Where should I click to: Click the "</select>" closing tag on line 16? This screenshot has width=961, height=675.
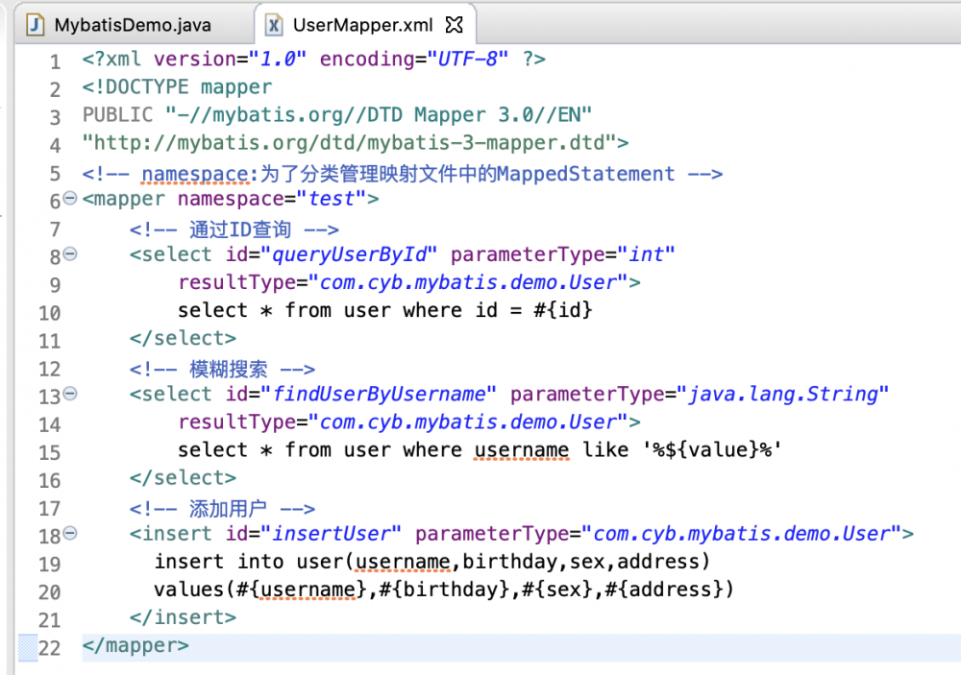point(183,478)
